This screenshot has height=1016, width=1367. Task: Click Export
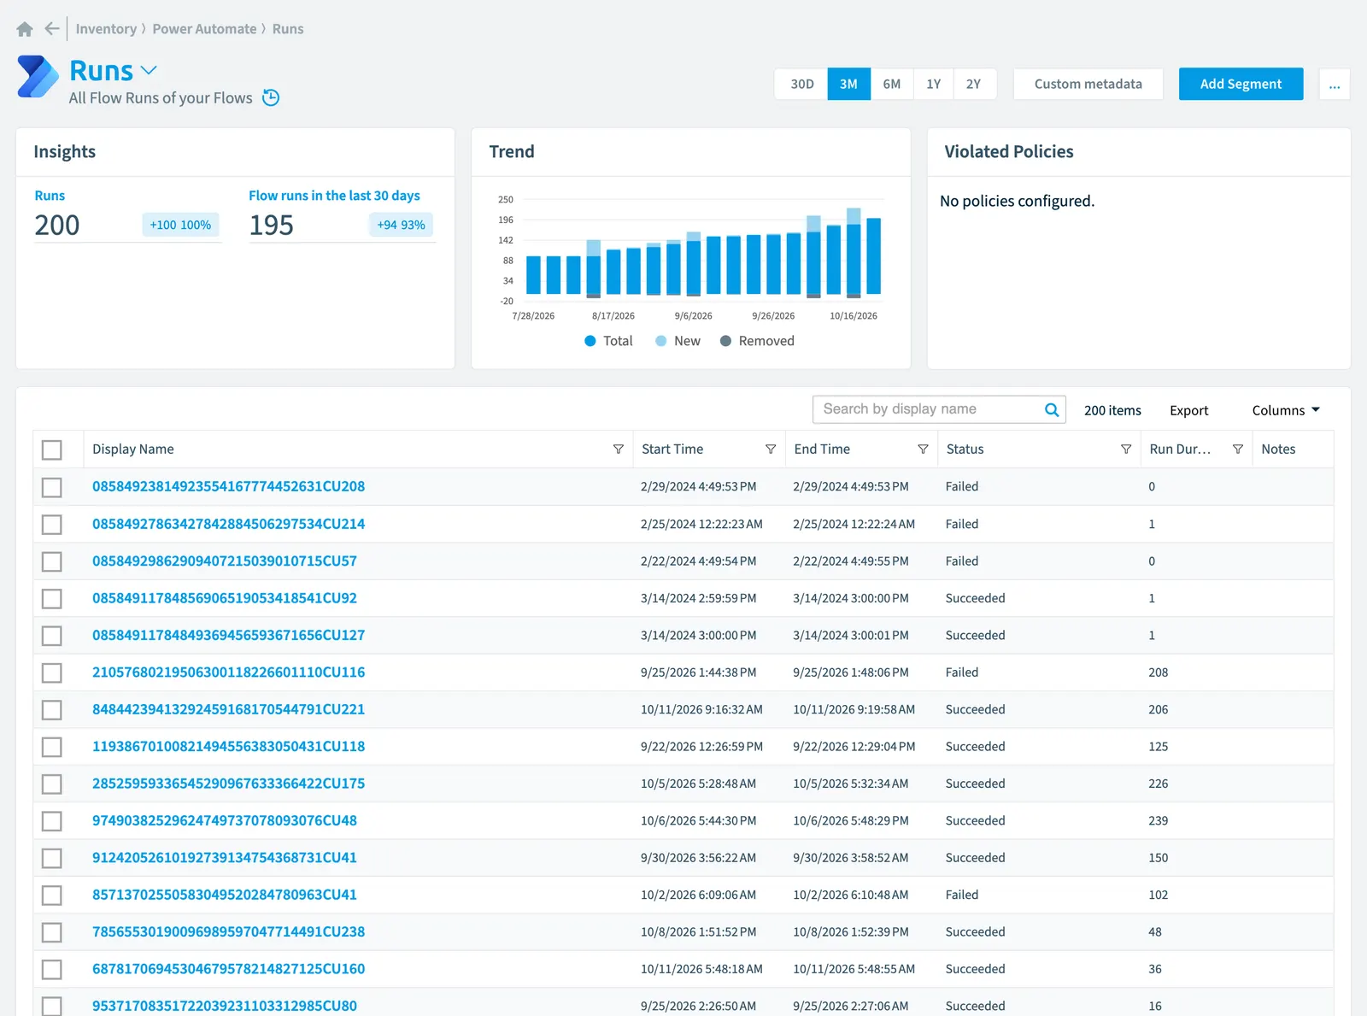click(1188, 411)
